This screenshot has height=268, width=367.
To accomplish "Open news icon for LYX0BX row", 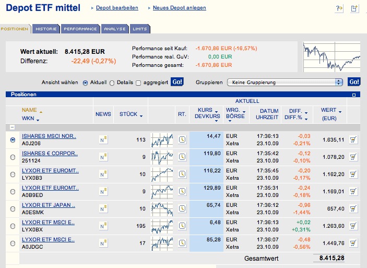I will pyautogui.click(x=103, y=226).
